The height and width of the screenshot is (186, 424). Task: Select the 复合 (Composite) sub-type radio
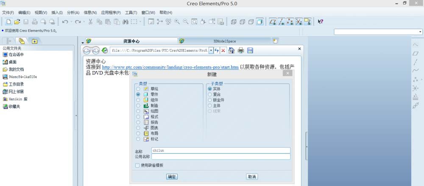pyautogui.click(x=210, y=94)
